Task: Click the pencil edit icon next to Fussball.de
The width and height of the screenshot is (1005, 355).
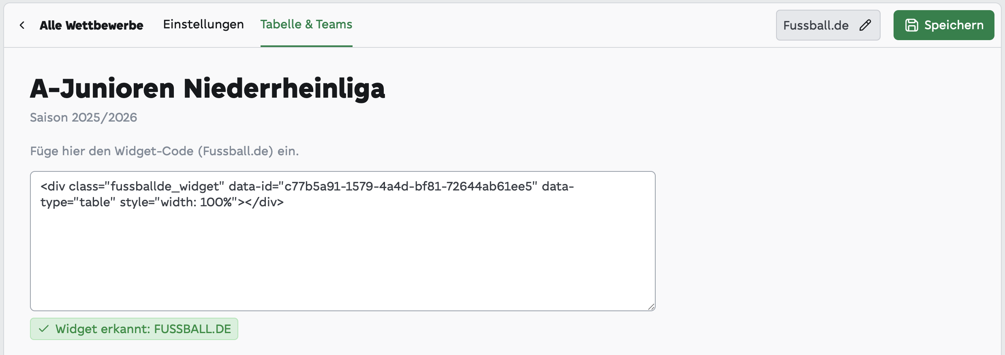Action: [x=865, y=25]
